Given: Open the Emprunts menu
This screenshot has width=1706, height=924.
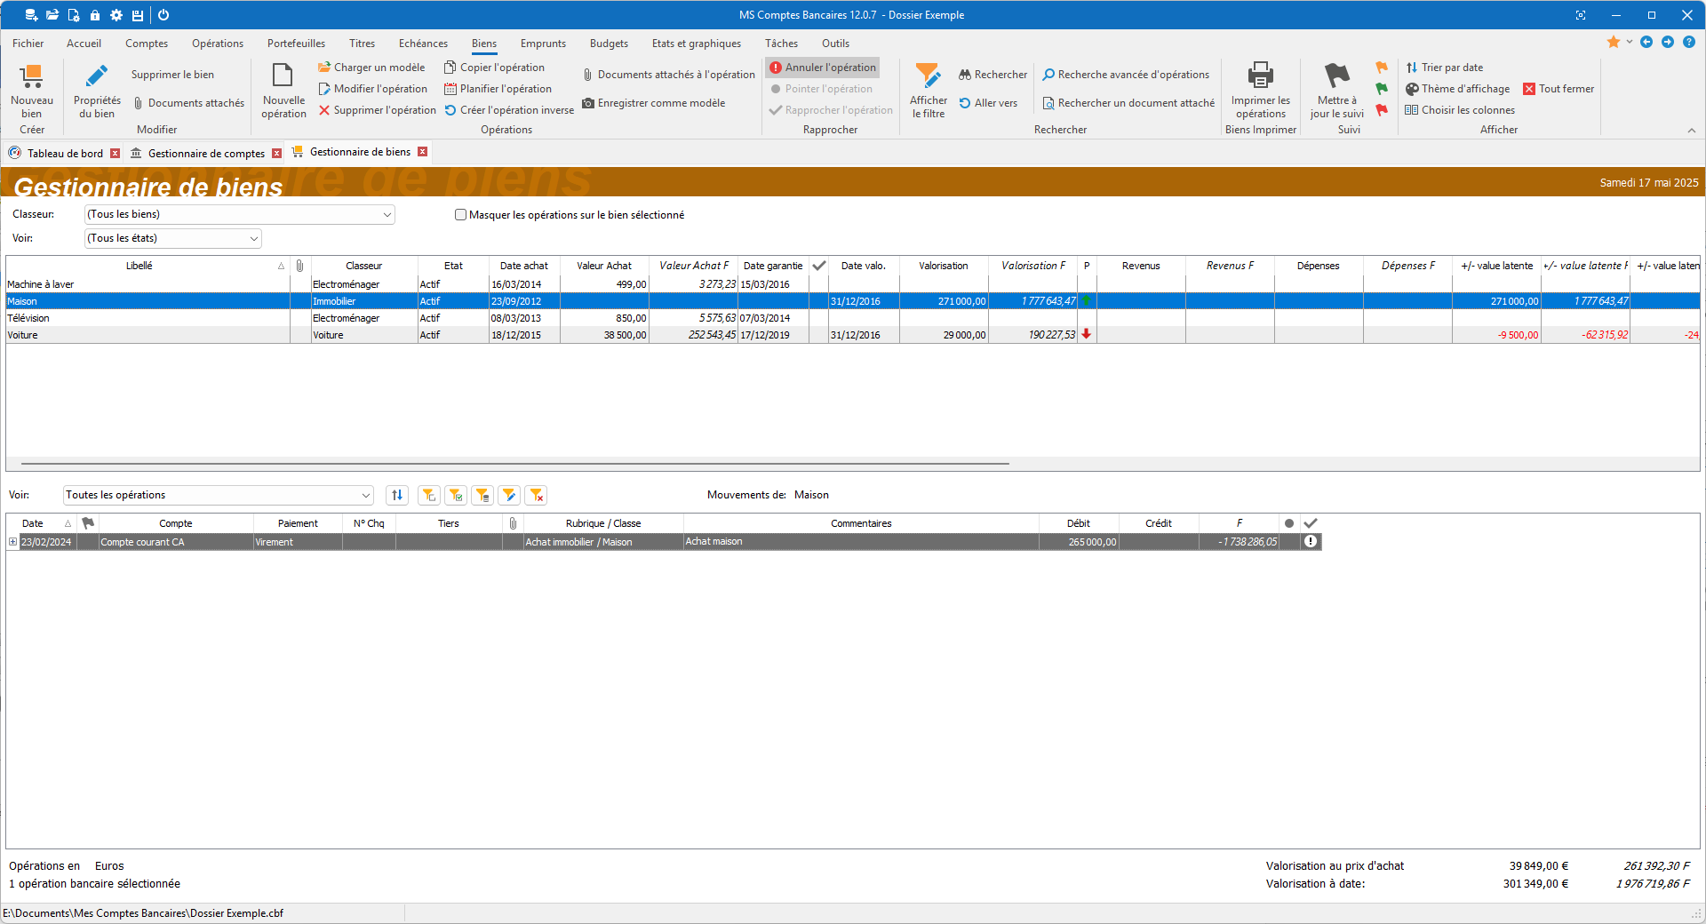Looking at the screenshot, I should [542, 44].
